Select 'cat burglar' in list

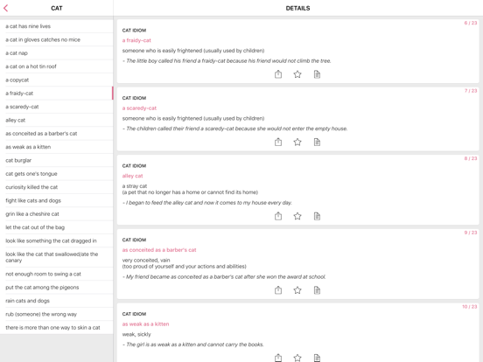pyautogui.click(x=57, y=160)
